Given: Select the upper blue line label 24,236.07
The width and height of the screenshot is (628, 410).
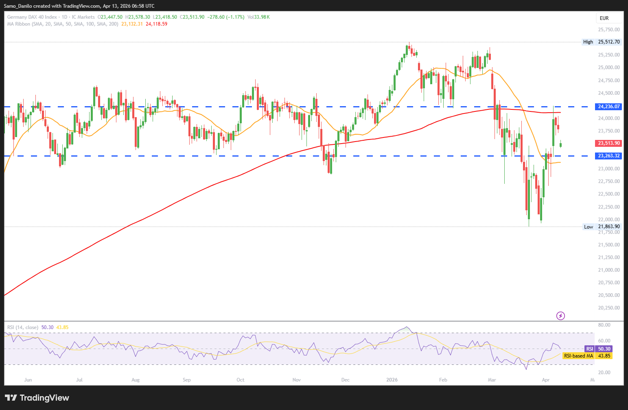Looking at the screenshot, I should tap(609, 107).
